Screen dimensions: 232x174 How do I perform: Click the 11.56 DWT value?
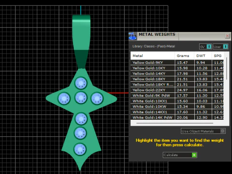(202, 73)
